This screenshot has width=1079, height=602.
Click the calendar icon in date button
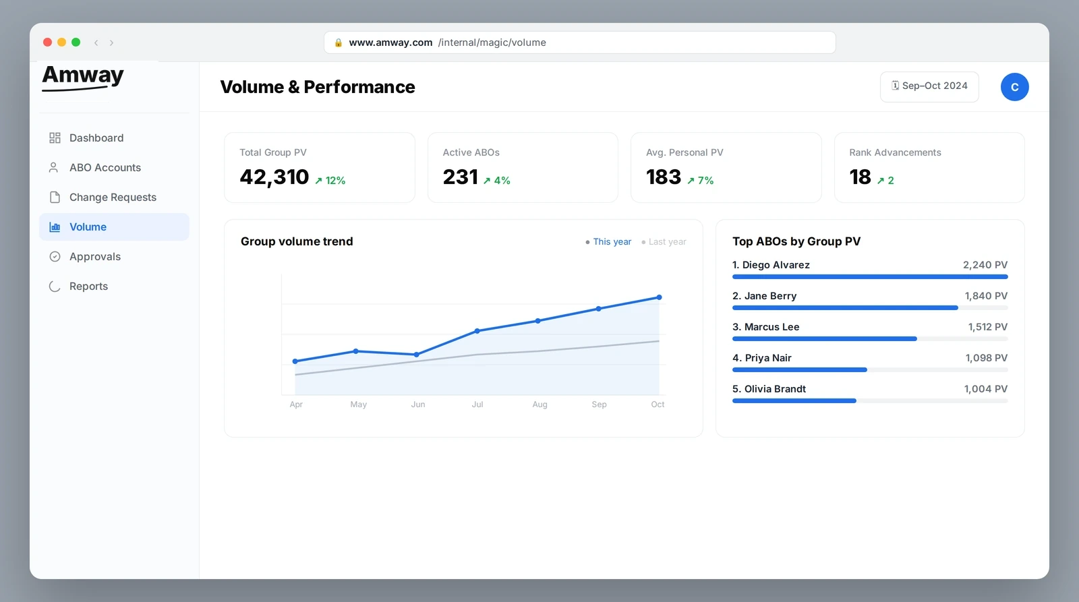pyautogui.click(x=895, y=86)
